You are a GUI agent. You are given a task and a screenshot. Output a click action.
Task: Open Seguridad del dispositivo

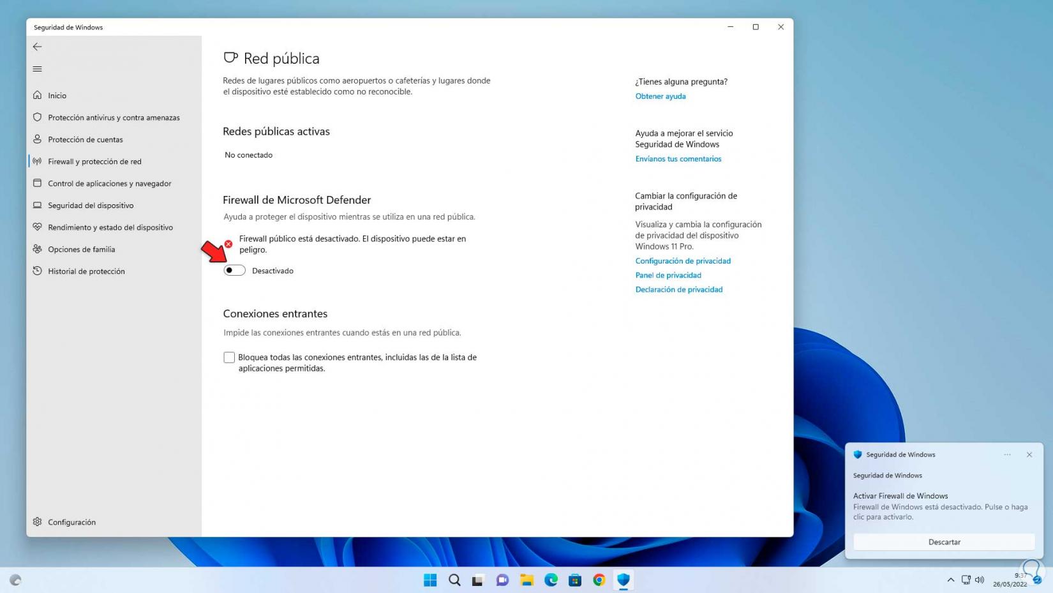tap(114, 206)
